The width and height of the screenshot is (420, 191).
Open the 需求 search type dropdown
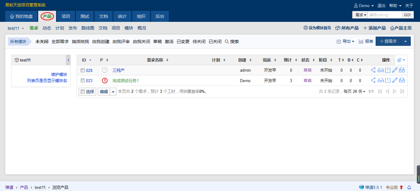[360, 15]
